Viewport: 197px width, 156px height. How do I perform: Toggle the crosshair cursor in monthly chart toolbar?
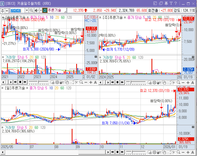pyautogui.click(x=76, y=82)
